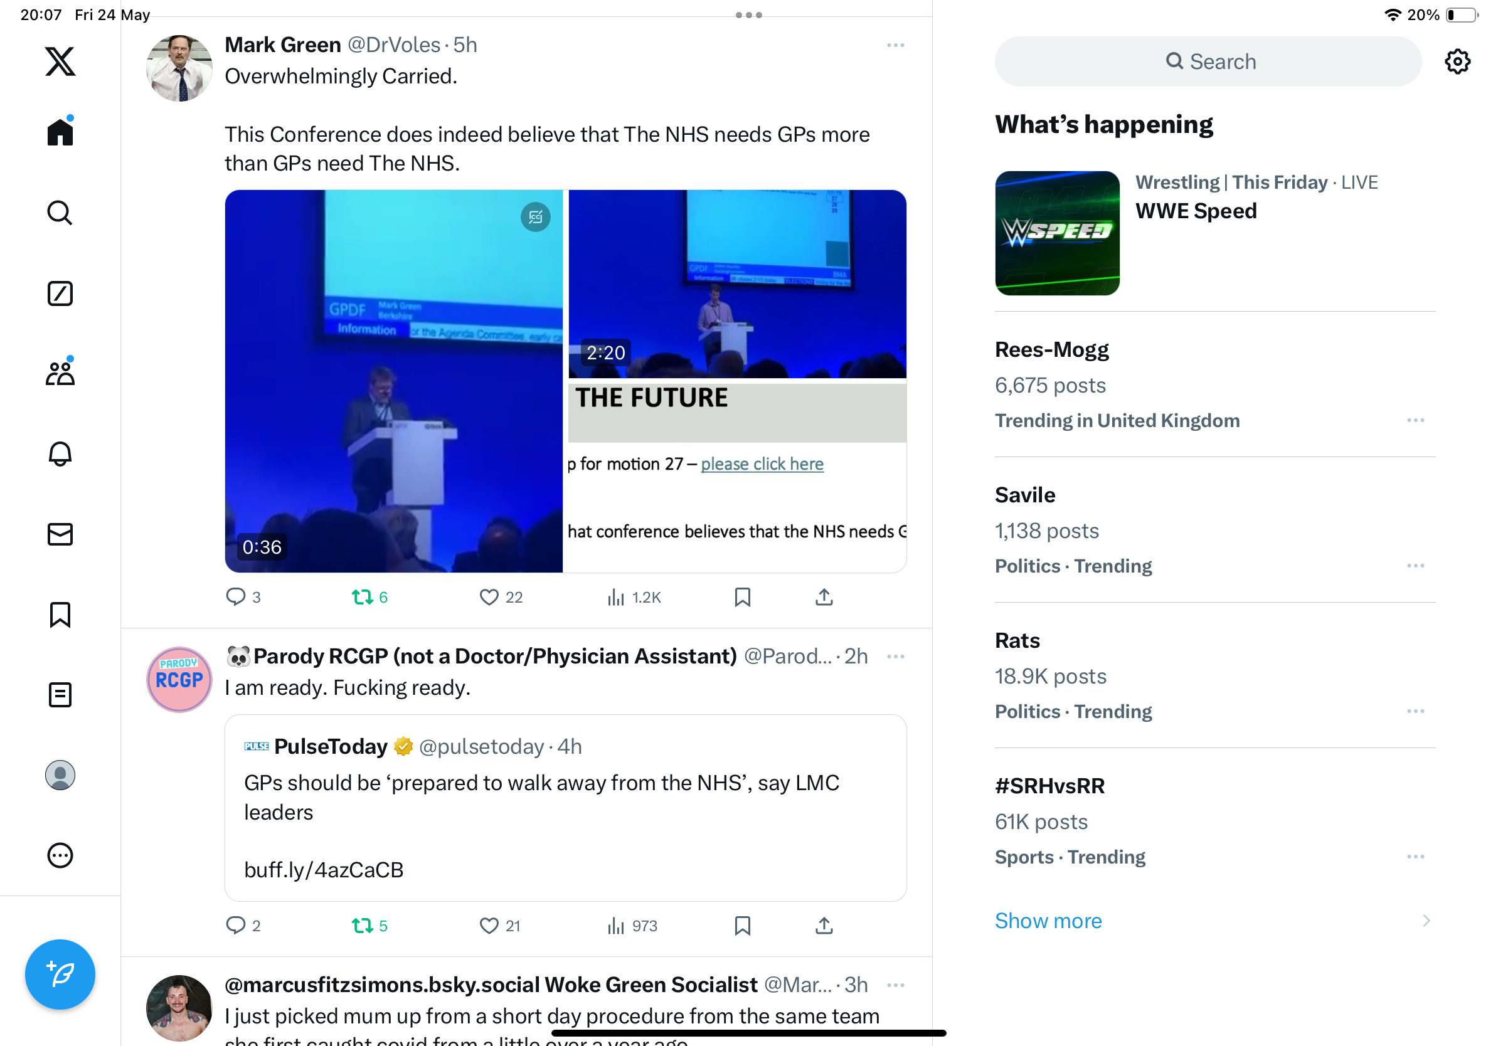1498x1046 pixels.
Task: Open Bookmarks in the sidebar
Action: coord(60,615)
